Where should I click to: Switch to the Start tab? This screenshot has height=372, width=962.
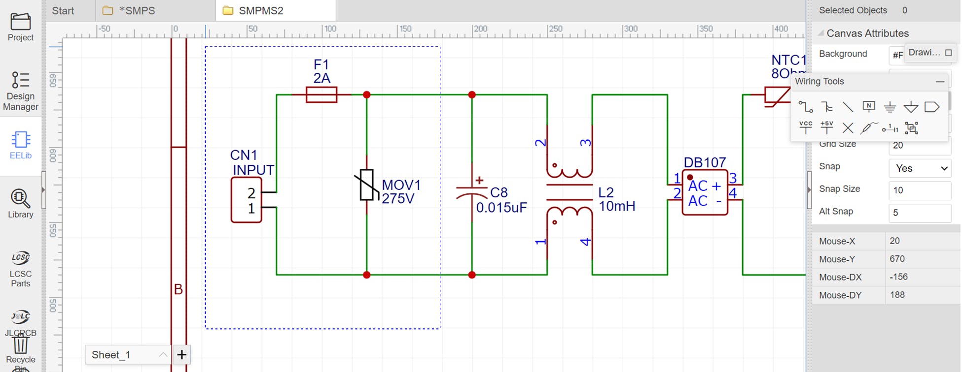[x=63, y=11]
